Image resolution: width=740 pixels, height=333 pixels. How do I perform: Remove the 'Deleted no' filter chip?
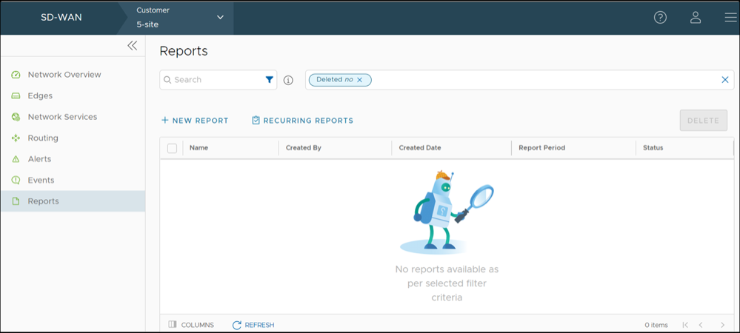(360, 80)
